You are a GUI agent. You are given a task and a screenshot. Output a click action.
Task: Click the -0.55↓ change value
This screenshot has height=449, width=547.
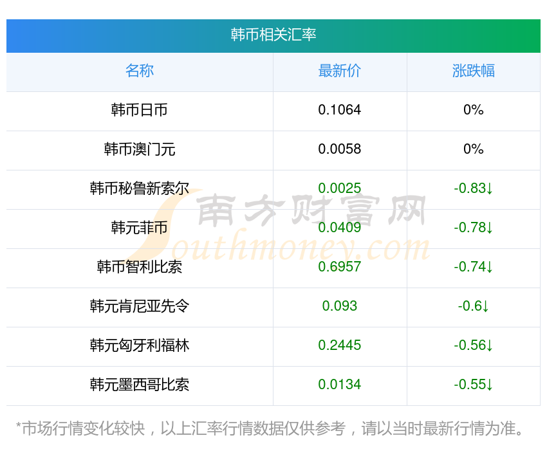tap(474, 385)
